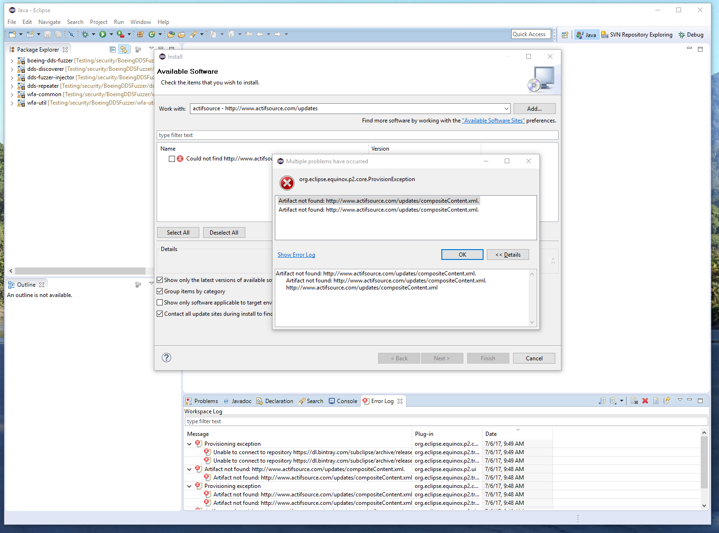The image size is (719, 533).
Task: Click the Deselect All button
Action: pyautogui.click(x=224, y=232)
